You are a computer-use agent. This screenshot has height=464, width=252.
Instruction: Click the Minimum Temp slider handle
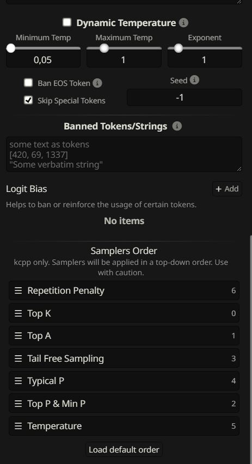coord(11,48)
